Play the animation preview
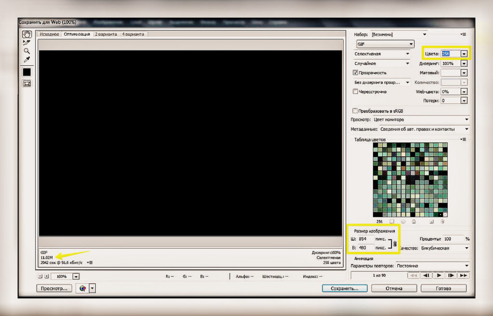The image size is (493, 316). [x=439, y=276]
